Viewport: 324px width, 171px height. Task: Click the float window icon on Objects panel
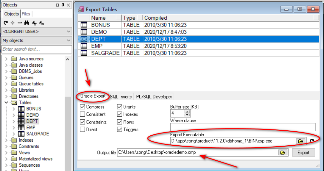(57, 5)
